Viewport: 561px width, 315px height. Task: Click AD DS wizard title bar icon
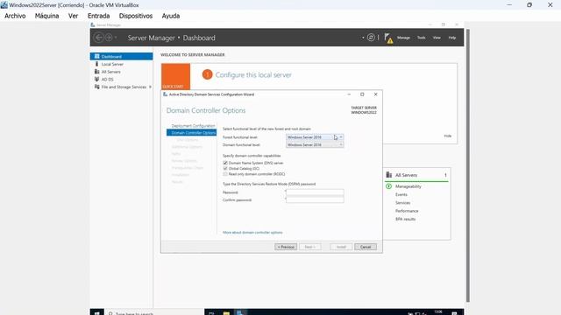point(165,94)
